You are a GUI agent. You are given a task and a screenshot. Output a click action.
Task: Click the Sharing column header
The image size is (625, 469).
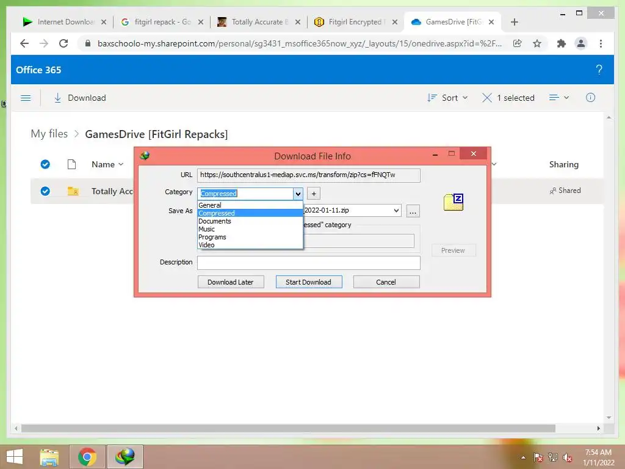click(x=563, y=164)
